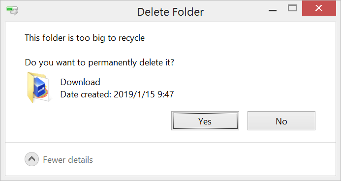
Task: Click the 2019/1/15 9:47 date value
Action: pyautogui.click(x=144, y=94)
